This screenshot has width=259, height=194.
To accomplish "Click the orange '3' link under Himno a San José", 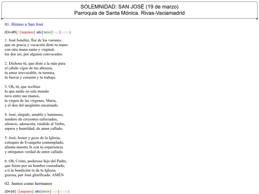I will click(19, 32).
